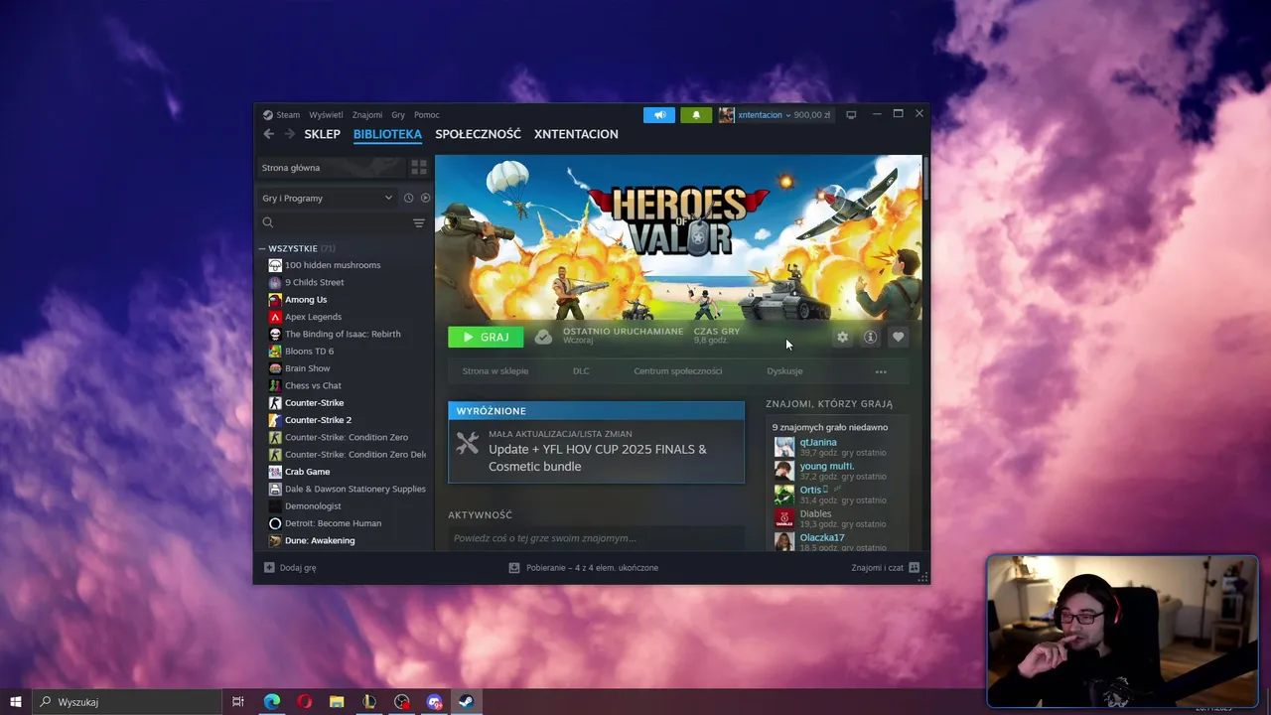Viewport: 1271px width, 715px height.
Task: Open Microsoft Edge from taskbar
Action: click(271, 702)
